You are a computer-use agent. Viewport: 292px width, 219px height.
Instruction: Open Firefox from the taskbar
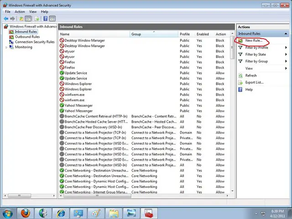point(26,213)
